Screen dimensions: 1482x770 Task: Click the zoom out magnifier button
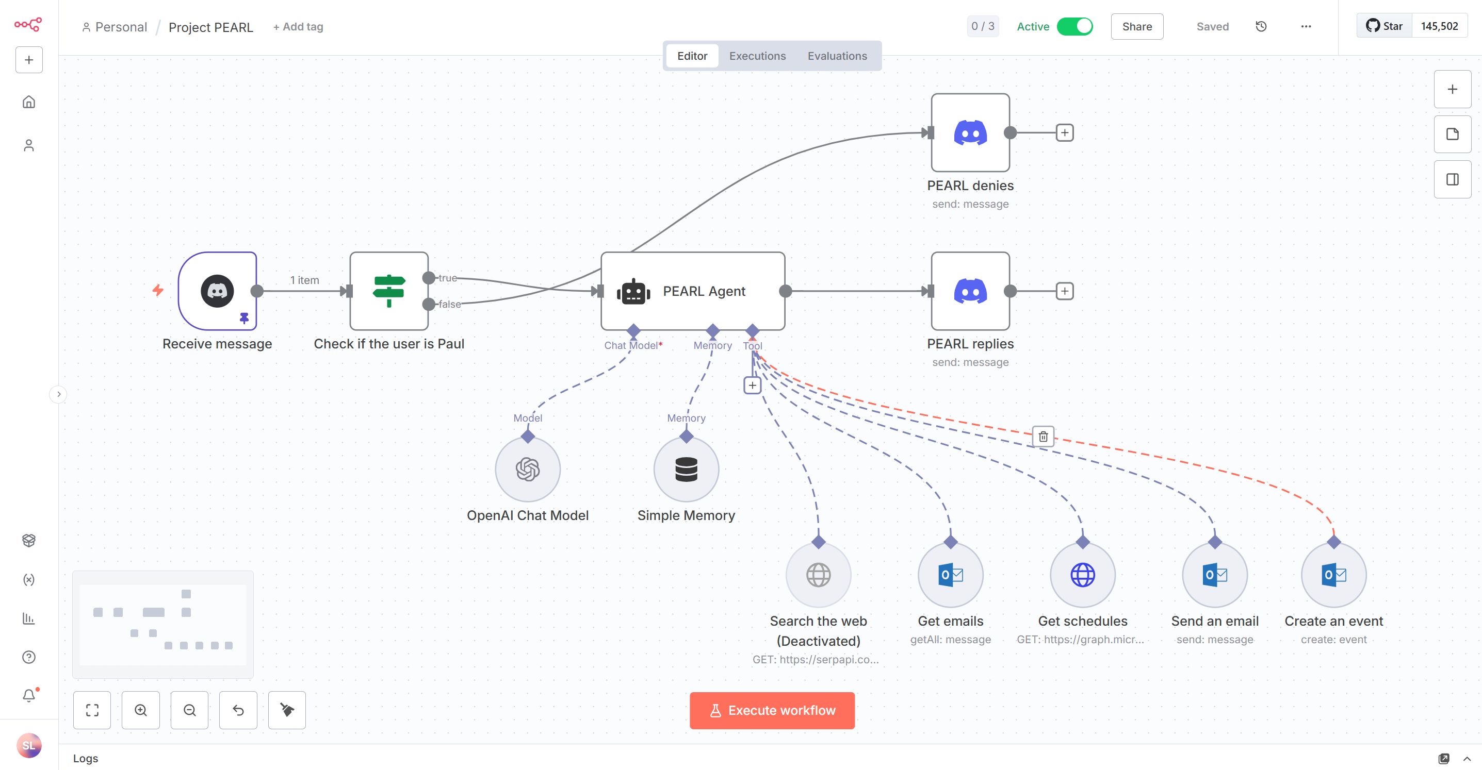point(189,710)
